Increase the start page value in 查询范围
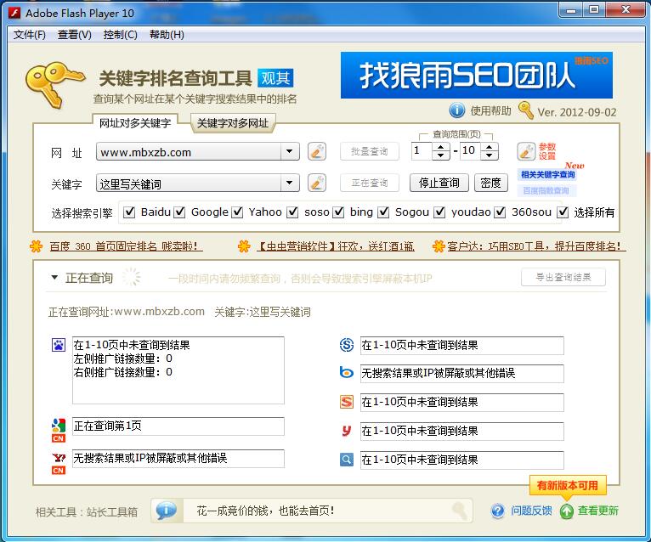This screenshot has height=542, width=651. point(440,147)
